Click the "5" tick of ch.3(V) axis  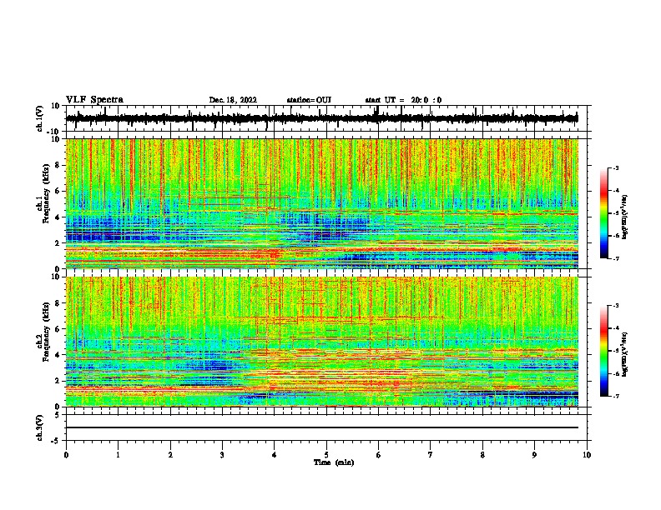pos(58,414)
